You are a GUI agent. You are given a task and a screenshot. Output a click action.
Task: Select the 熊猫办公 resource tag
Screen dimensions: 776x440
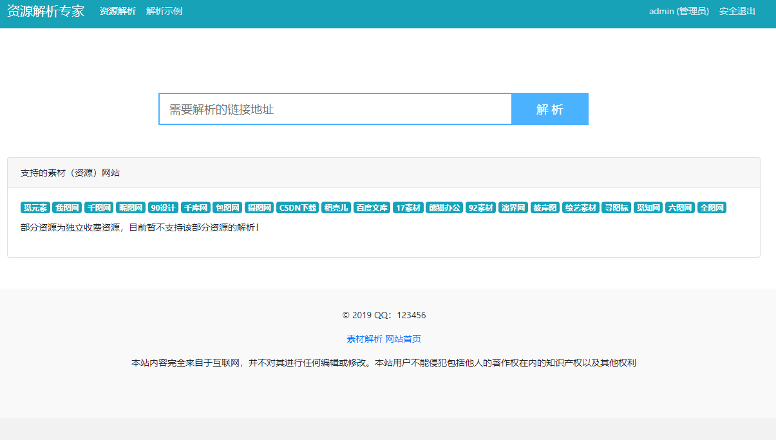tap(444, 207)
